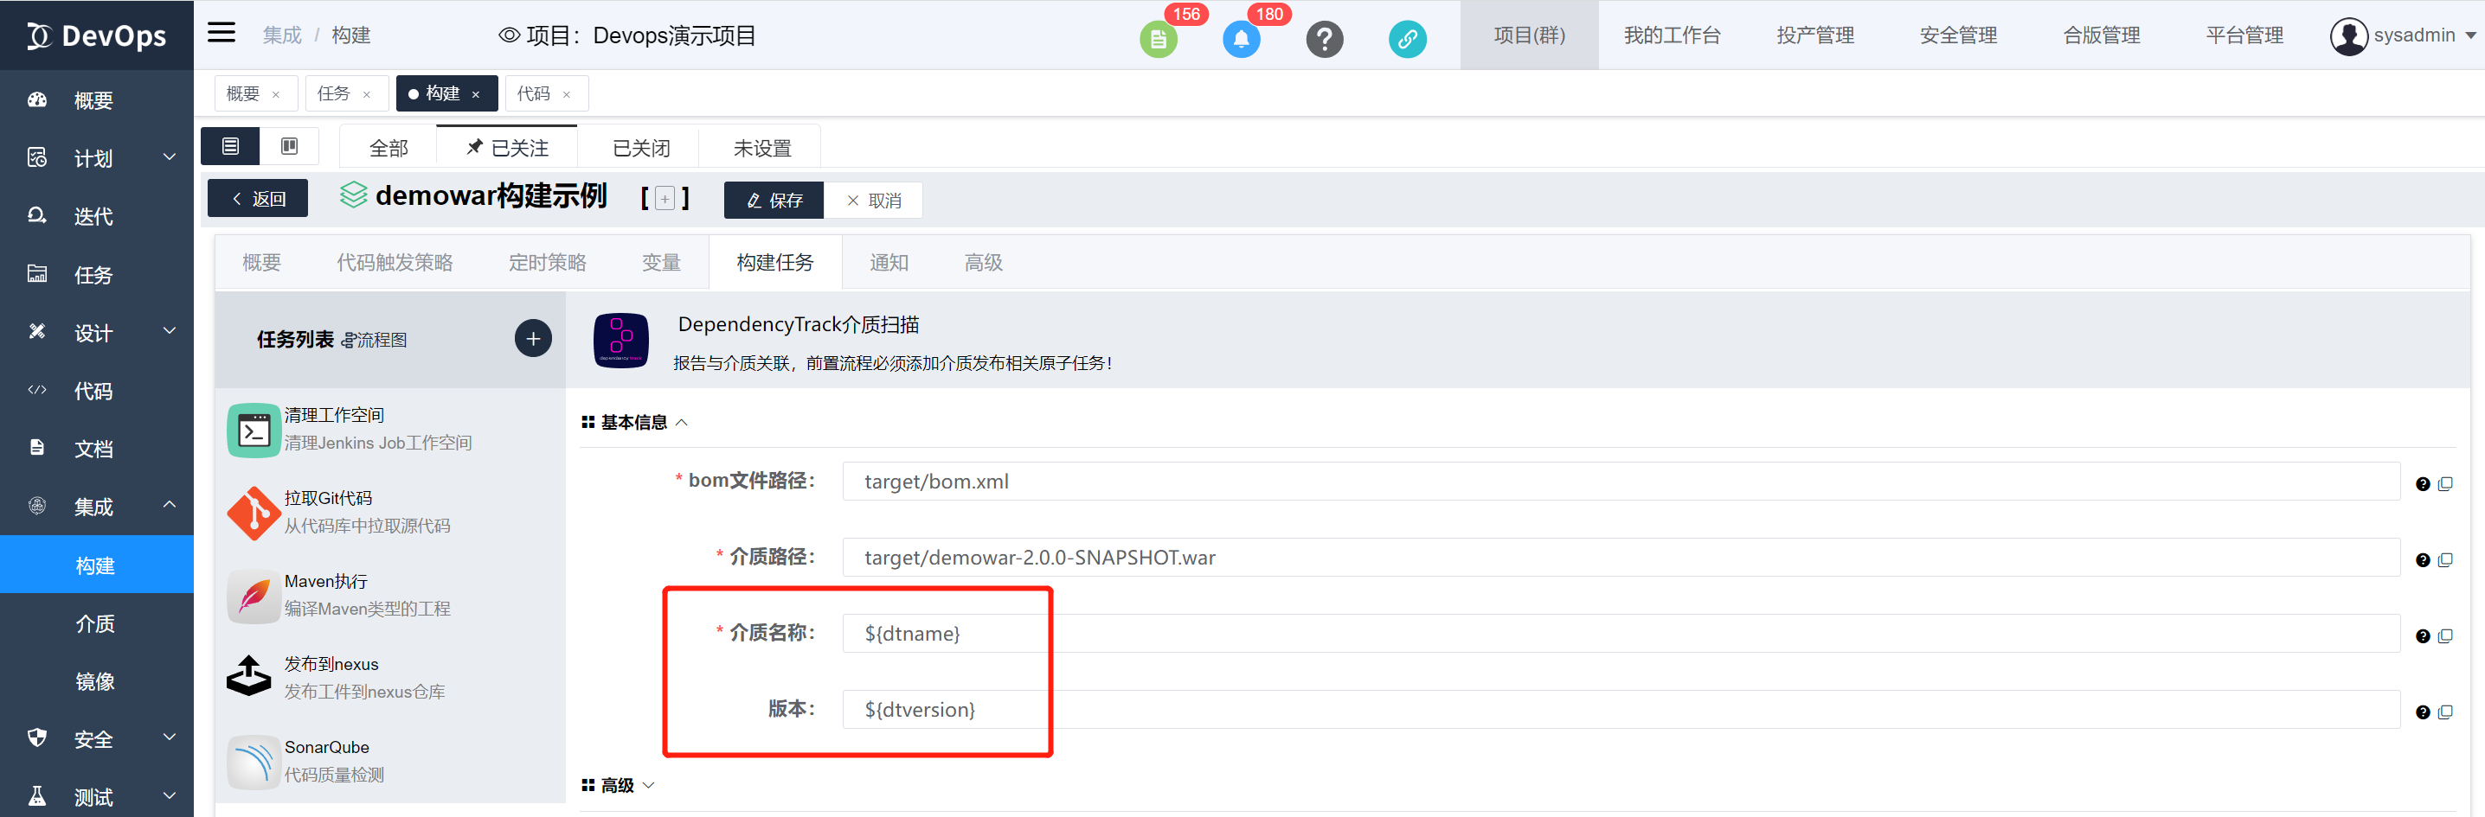Collapse the 集成 sidebar menu
2485x817 pixels.
[170, 505]
